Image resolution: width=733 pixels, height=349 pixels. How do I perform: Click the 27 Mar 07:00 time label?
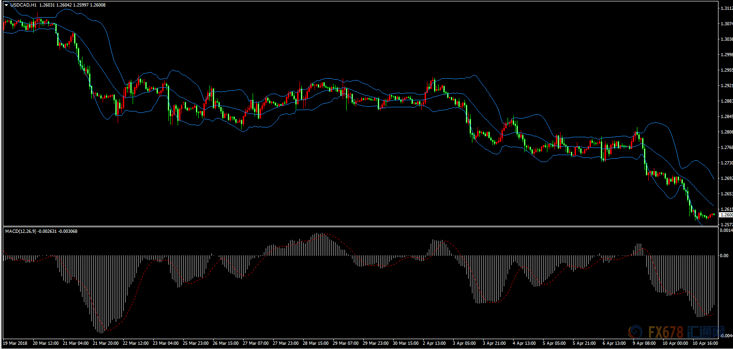[x=255, y=343]
